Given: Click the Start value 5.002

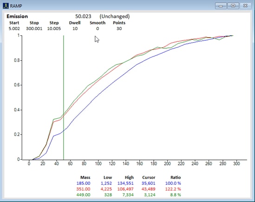Looking at the screenshot, I should (x=14, y=29).
